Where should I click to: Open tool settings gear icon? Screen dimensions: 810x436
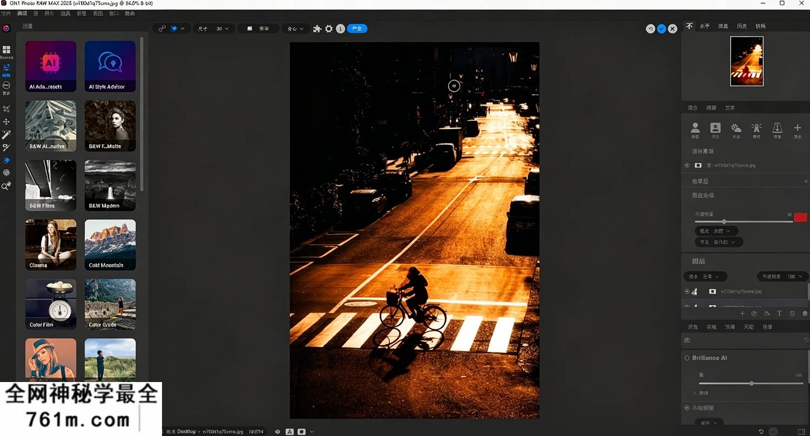pyautogui.click(x=329, y=29)
